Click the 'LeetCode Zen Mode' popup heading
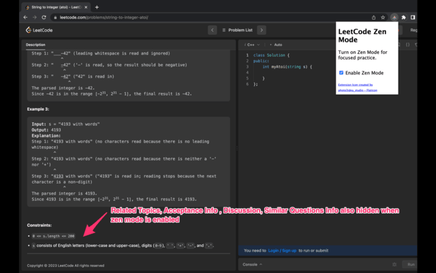436x273 pixels. click(x=362, y=35)
